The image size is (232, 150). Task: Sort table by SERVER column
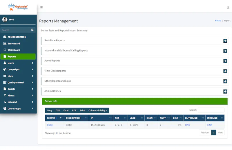[x=55, y=118]
